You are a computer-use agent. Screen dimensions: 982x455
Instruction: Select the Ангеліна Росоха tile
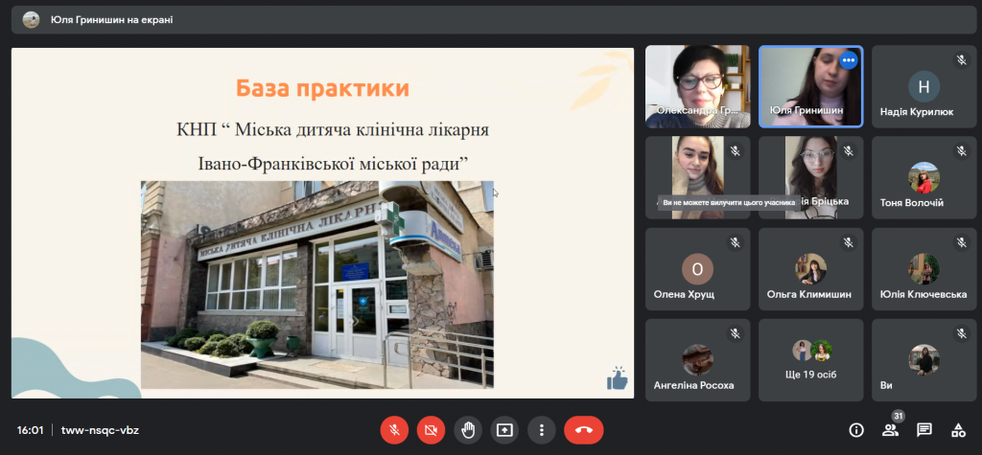click(697, 360)
